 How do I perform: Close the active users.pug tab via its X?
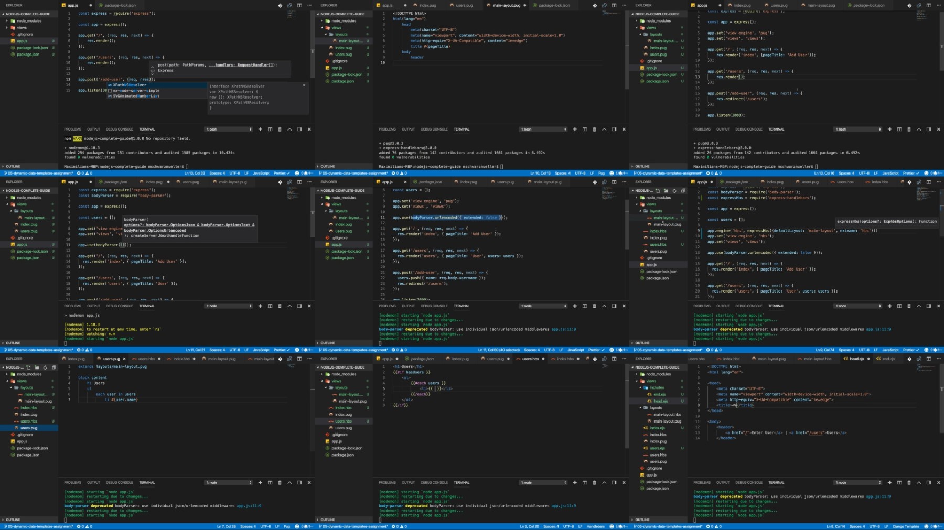124,359
